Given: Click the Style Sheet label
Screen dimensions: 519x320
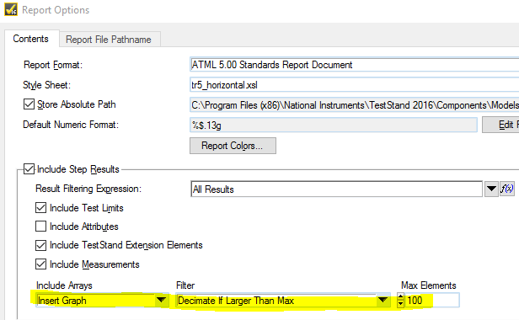Looking at the screenshot, I should [x=46, y=85].
